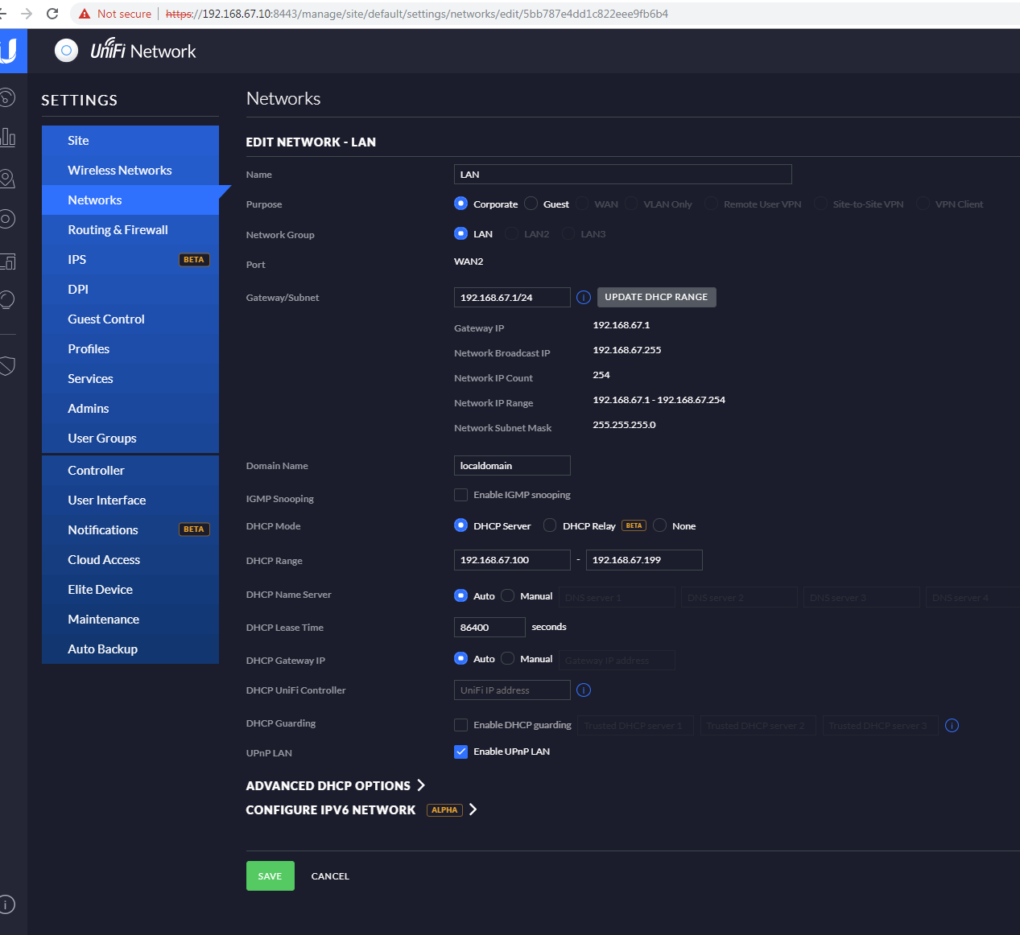Click the DHCP Lease Time input field
The height and width of the screenshot is (935, 1020).
click(489, 628)
